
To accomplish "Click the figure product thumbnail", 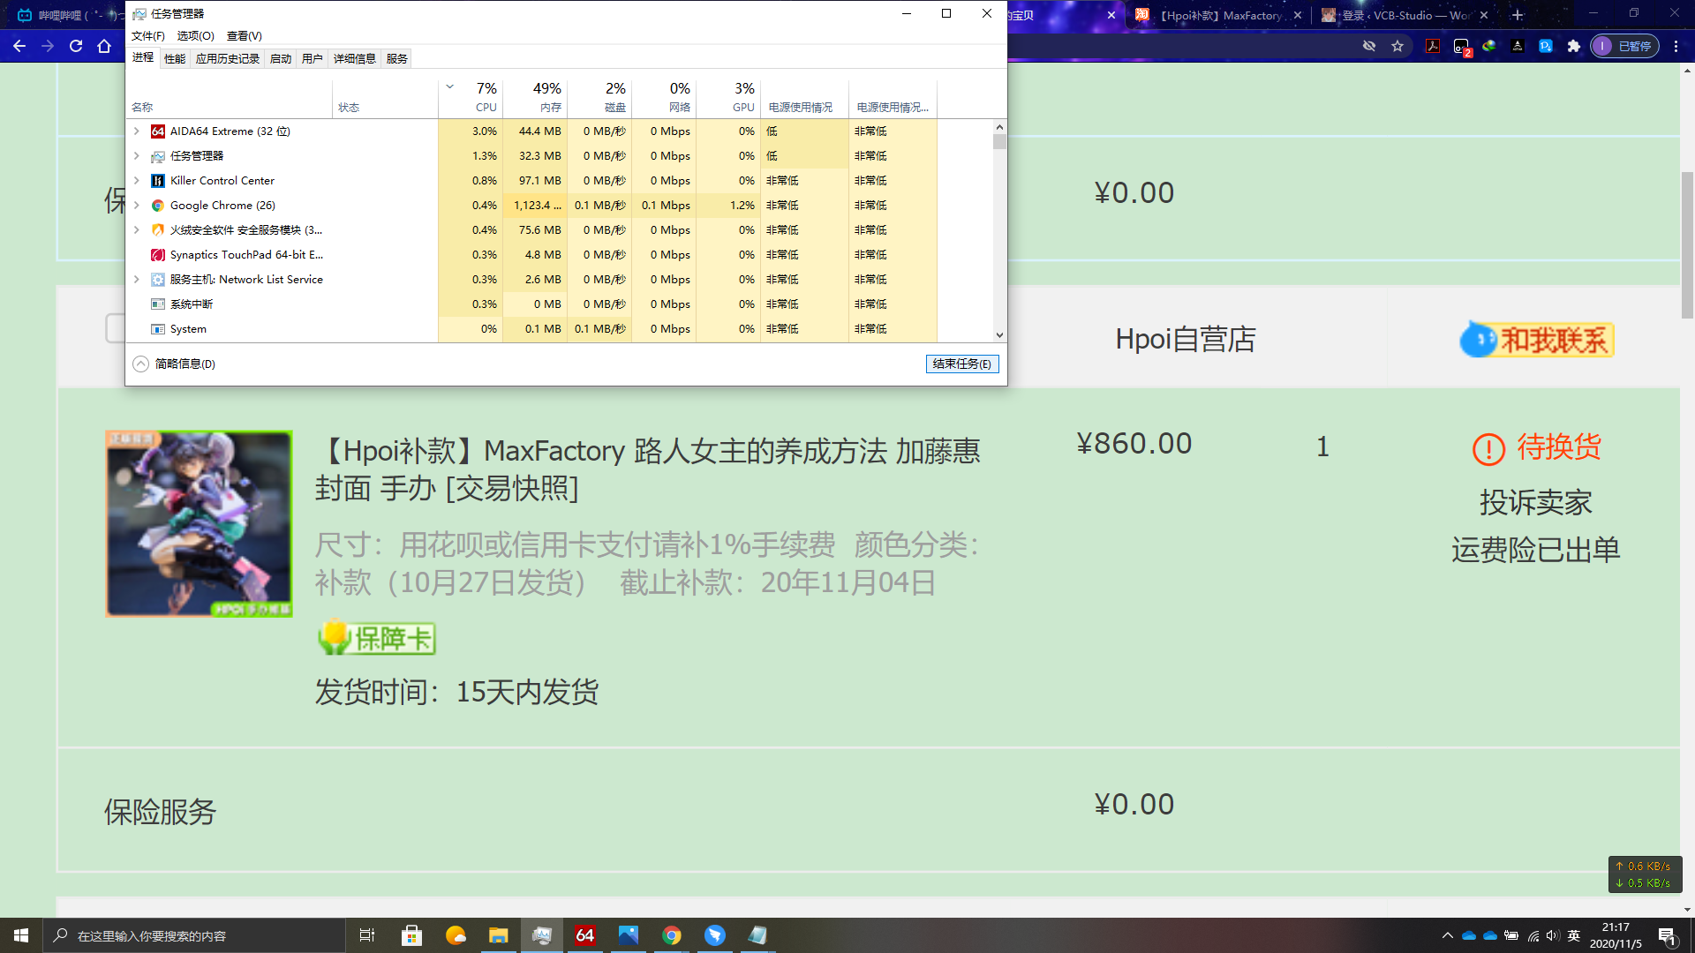I will [200, 524].
